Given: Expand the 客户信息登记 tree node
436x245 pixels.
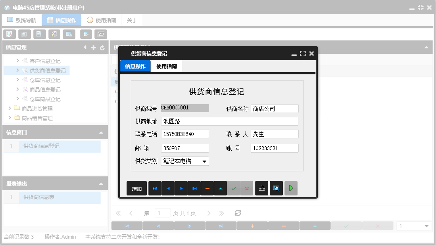Looking at the screenshot, I should point(17,61).
